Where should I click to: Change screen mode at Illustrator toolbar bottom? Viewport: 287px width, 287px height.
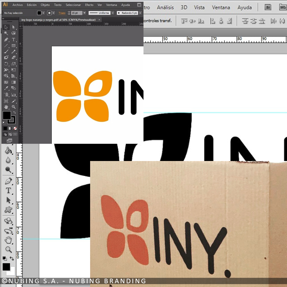[9, 141]
